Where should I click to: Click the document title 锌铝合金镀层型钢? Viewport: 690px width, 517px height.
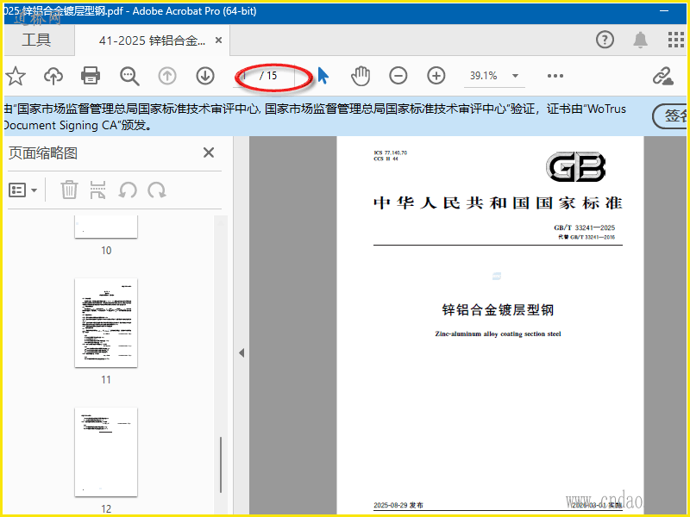point(498,309)
